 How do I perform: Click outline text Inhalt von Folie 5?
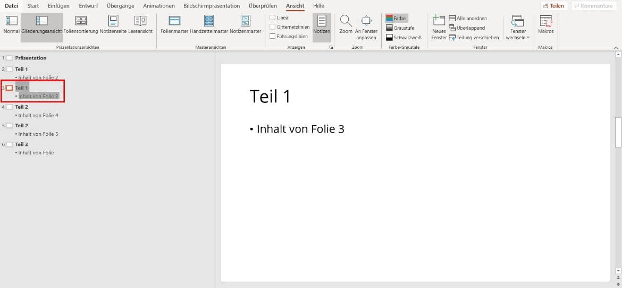(38, 134)
